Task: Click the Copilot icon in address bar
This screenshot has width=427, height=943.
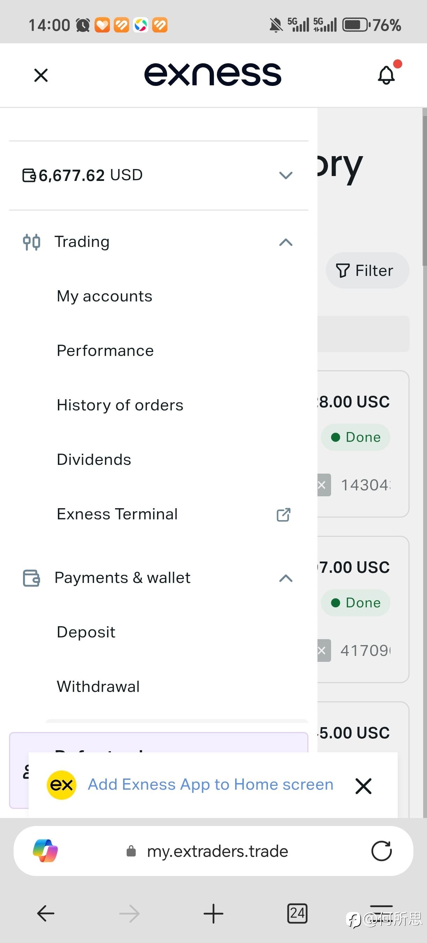Action: pyautogui.click(x=45, y=850)
